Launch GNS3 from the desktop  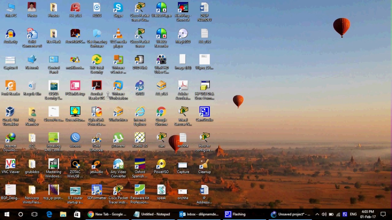(x=140, y=88)
